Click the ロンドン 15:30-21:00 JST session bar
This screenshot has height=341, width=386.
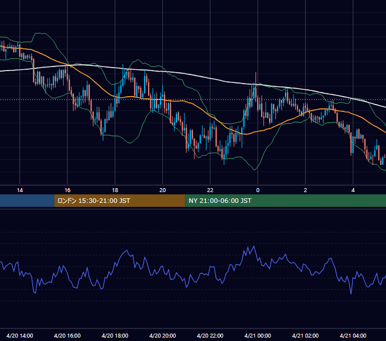coord(120,201)
